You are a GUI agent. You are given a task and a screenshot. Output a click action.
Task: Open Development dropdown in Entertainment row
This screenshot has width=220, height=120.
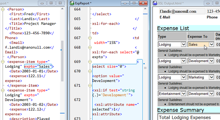pos(211,94)
